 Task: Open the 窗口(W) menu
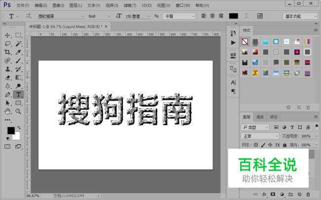(x=183, y=5)
